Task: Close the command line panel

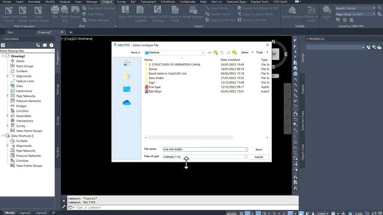Action: pos(64,201)
